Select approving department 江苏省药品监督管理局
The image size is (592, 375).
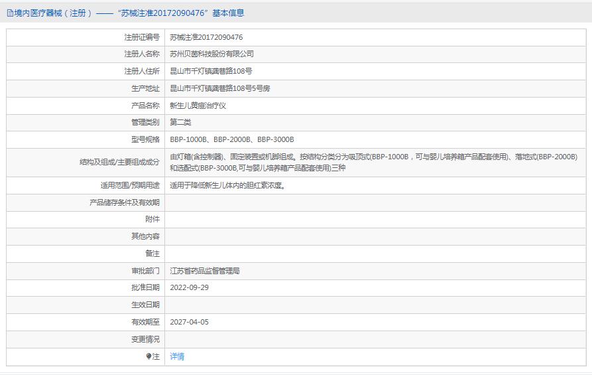205,271
